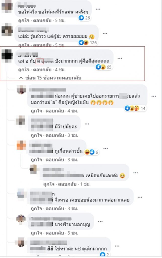View the 14 reactions on first reply
162x258 pixels.
pos(135,108)
